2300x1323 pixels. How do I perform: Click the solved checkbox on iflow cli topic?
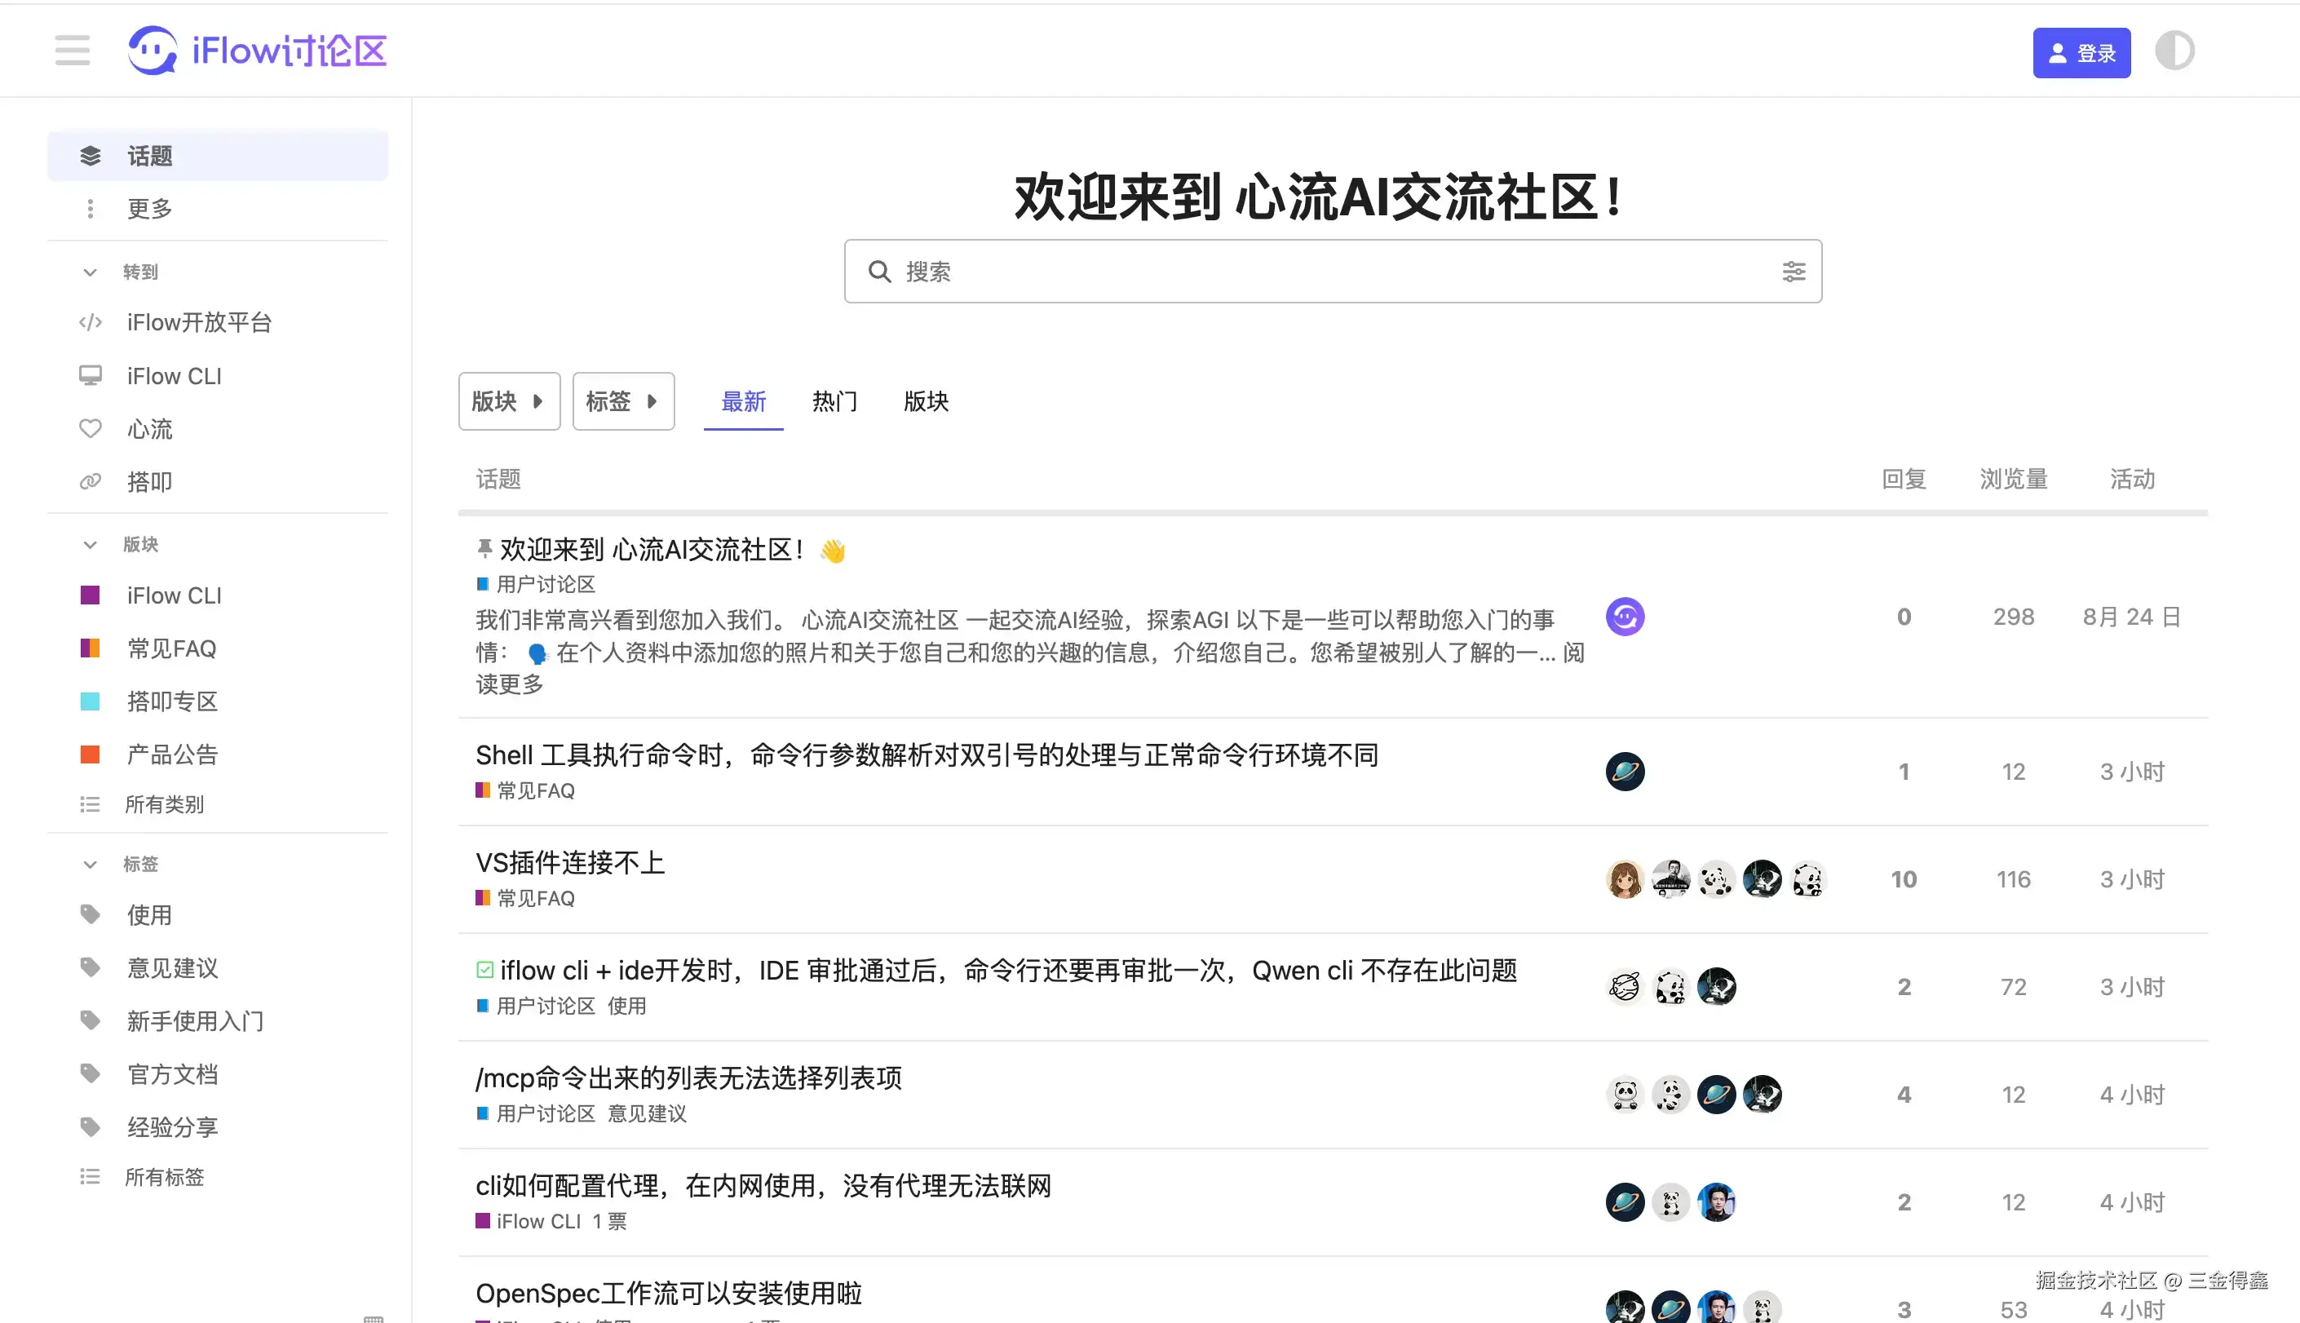(x=485, y=971)
